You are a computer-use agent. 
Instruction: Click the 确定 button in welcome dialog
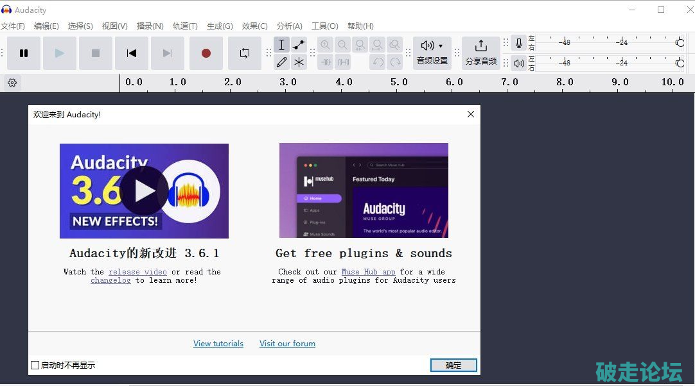pos(453,365)
